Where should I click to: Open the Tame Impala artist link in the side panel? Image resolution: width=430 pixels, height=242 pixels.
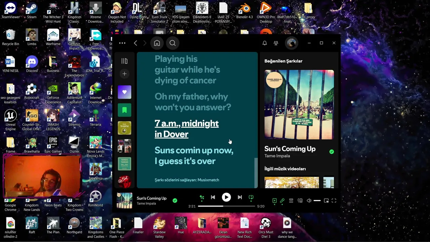[x=277, y=156]
